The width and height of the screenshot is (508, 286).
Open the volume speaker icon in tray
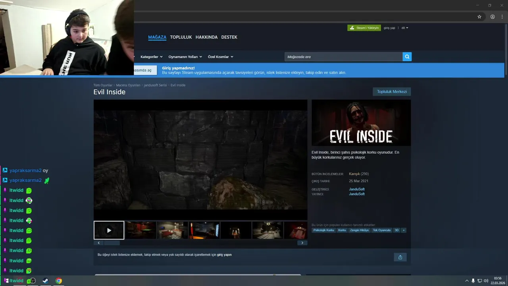click(486, 281)
